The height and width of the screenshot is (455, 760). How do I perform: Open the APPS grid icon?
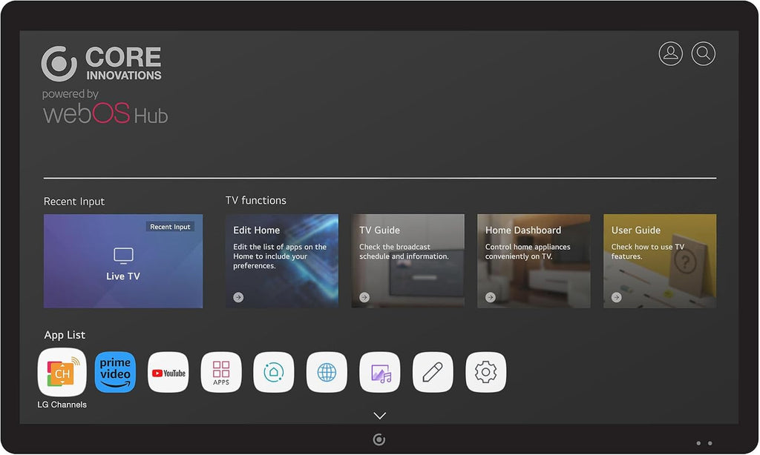coord(221,372)
